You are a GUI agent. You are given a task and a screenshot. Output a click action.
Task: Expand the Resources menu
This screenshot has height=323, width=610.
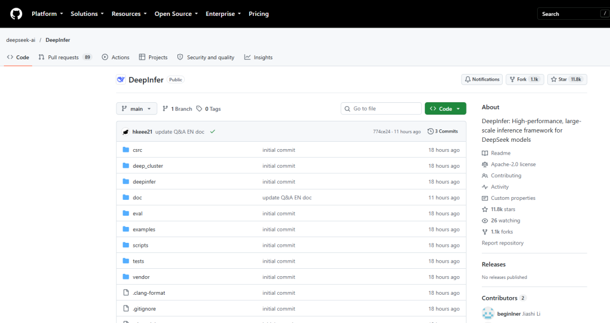tap(129, 14)
